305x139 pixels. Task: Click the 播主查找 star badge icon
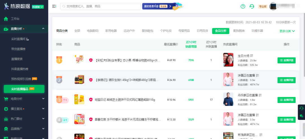6,109
